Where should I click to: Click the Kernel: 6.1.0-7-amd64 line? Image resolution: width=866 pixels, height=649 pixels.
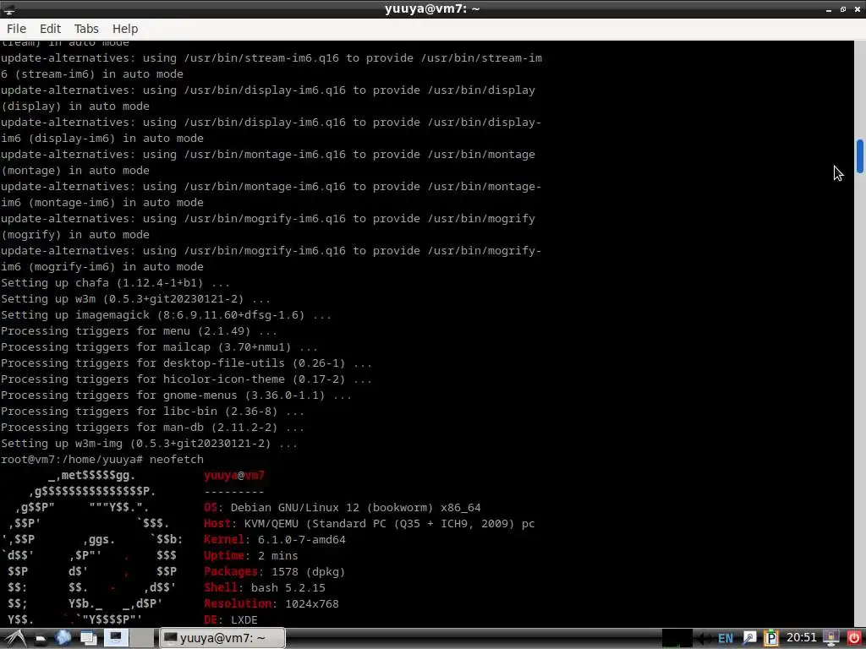[x=275, y=539]
